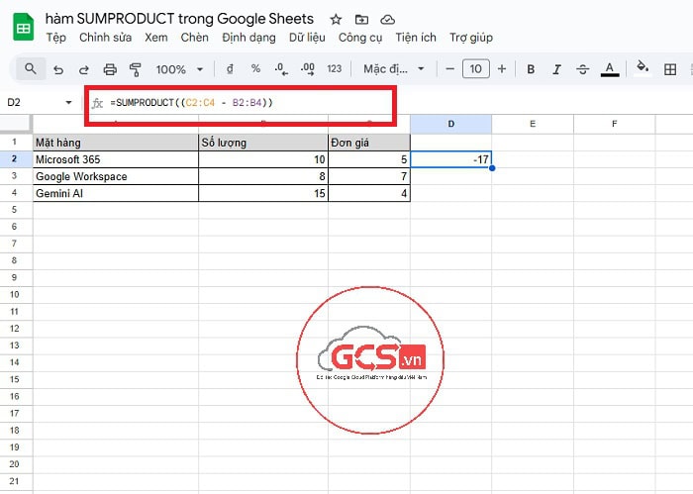Click the move to folder icon
693x494 pixels.
(361, 19)
